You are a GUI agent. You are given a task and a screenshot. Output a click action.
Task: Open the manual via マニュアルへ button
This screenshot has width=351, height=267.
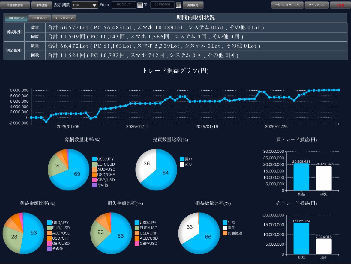point(317,5)
